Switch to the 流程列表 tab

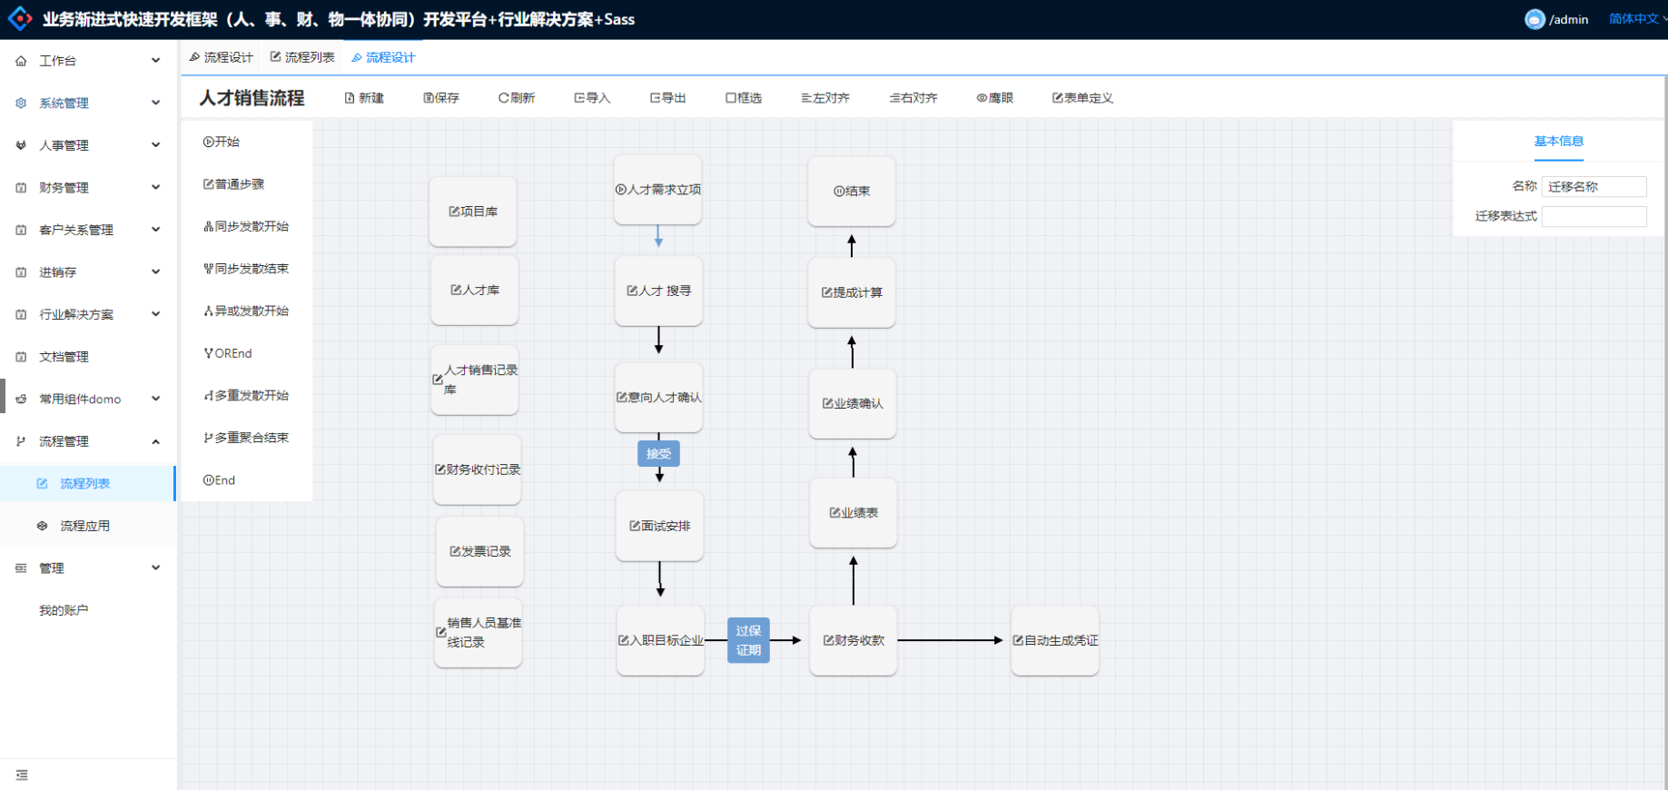click(302, 57)
